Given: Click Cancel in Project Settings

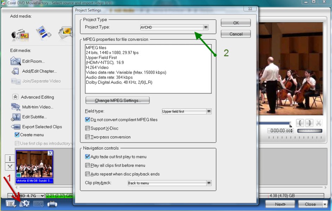Looking at the screenshot, I should pos(236,34).
